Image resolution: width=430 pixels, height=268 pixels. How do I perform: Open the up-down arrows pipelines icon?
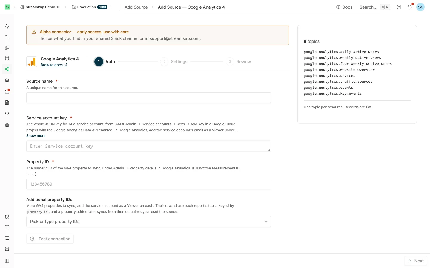coord(7,37)
